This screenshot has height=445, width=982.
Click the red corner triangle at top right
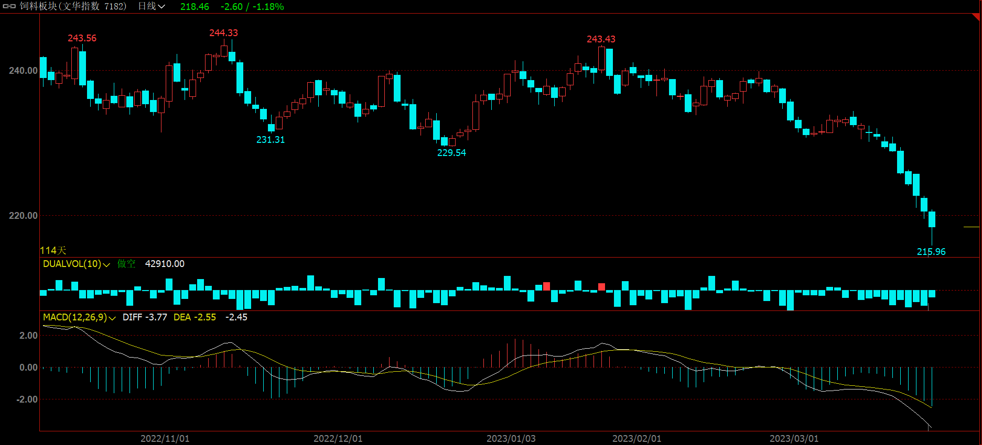point(977,16)
